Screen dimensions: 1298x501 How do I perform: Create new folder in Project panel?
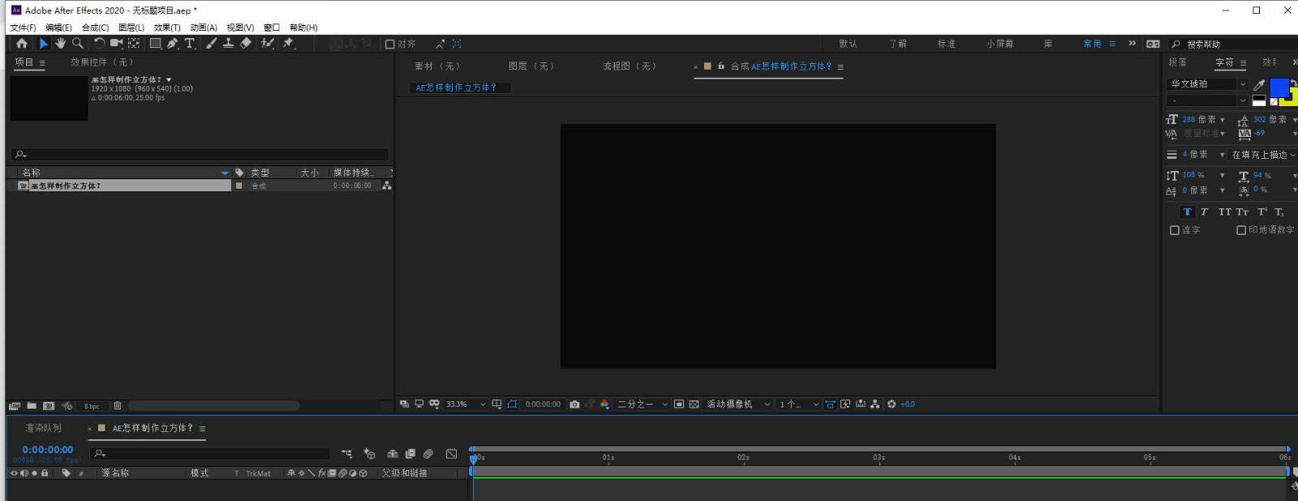(32, 405)
